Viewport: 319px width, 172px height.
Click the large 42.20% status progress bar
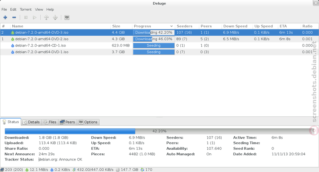pyautogui.click(x=159, y=131)
